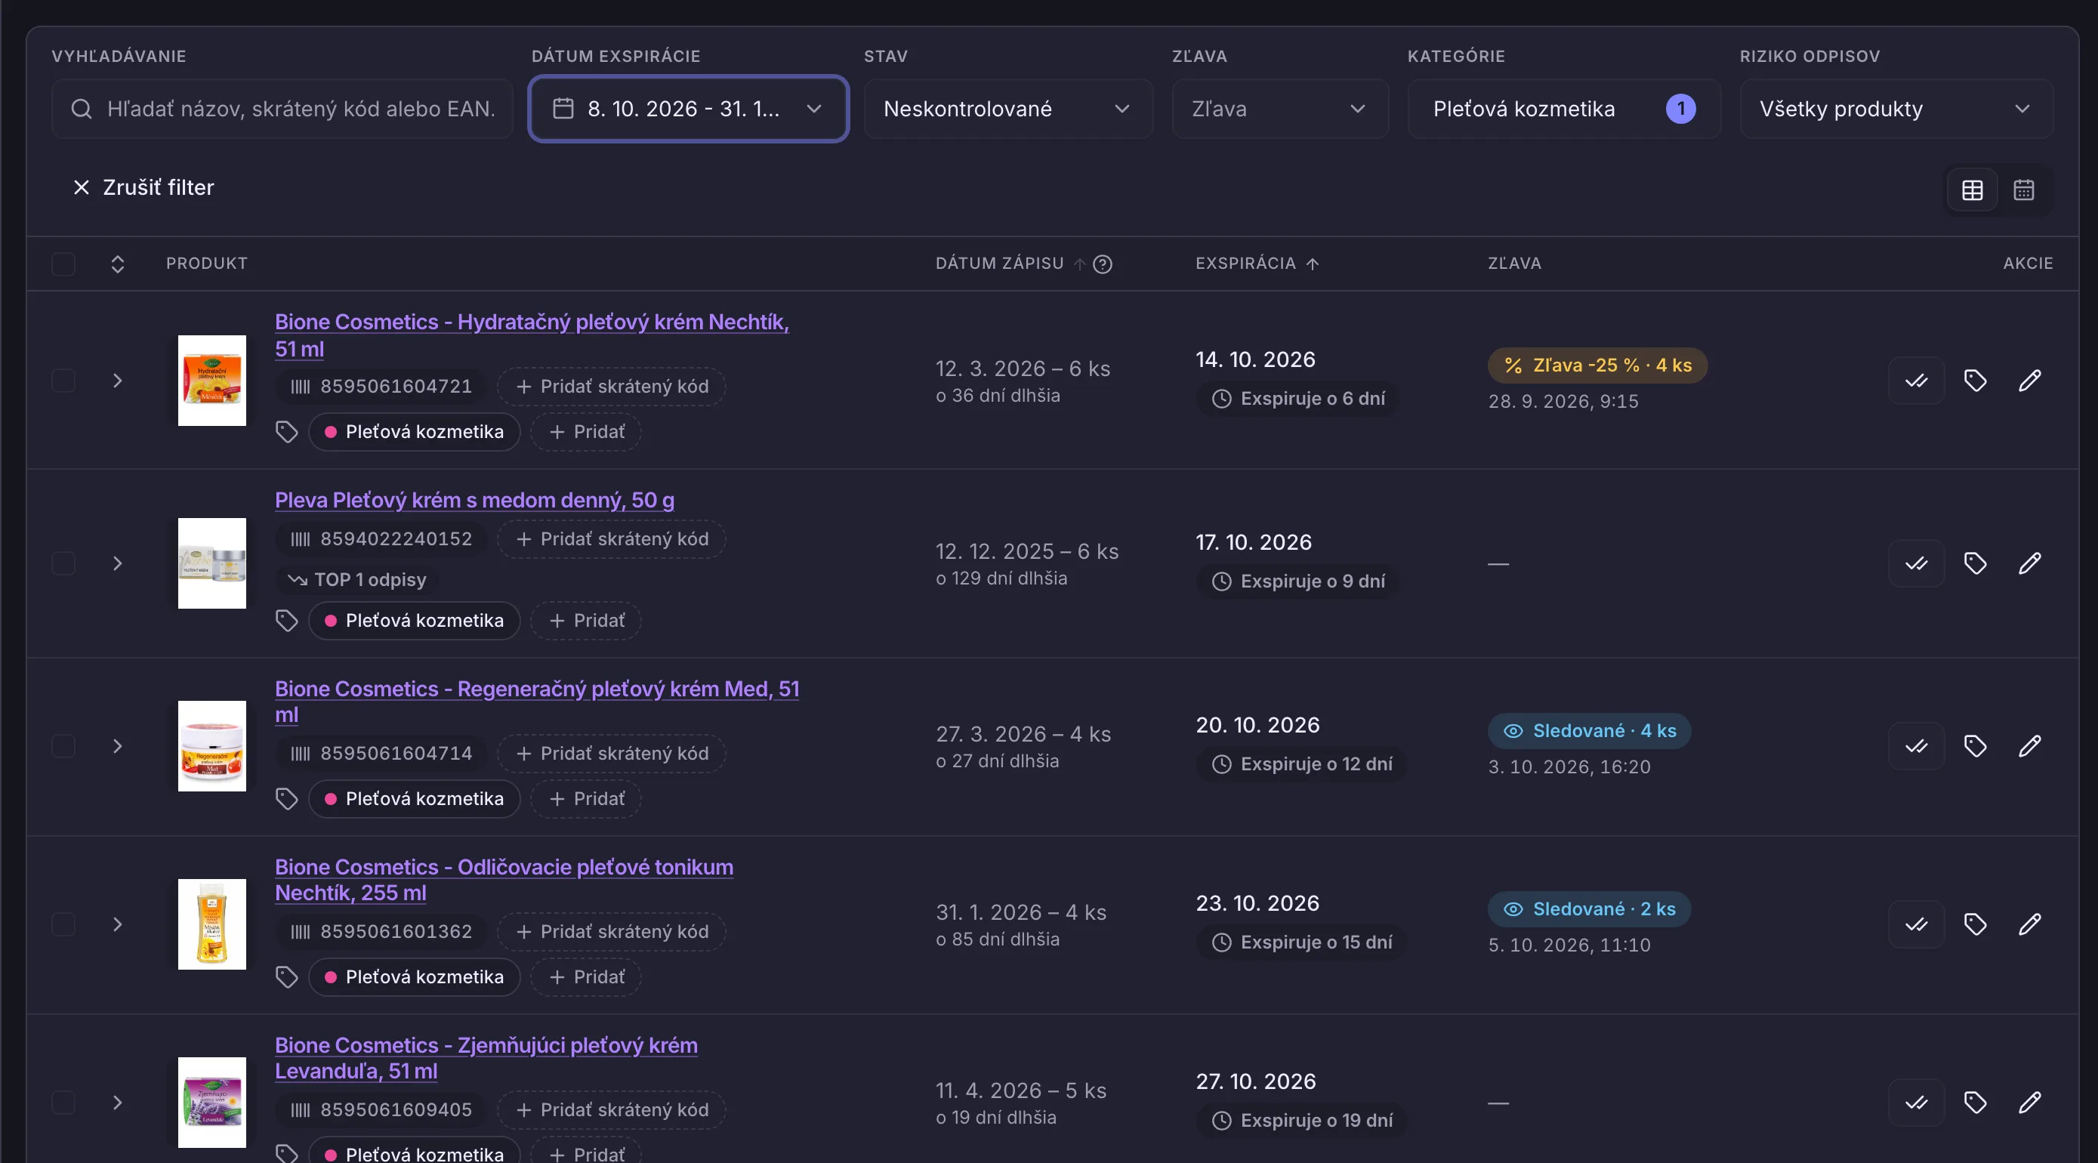Mark Regeneračný pleťový krém Med as checked
Image resolution: width=2098 pixels, height=1163 pixels.
tap(1917, 746)
